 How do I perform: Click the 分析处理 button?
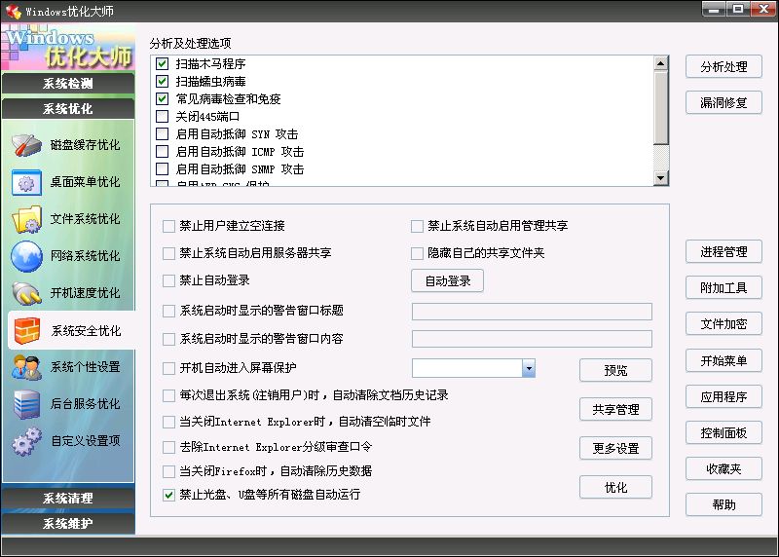coord(723,66)
